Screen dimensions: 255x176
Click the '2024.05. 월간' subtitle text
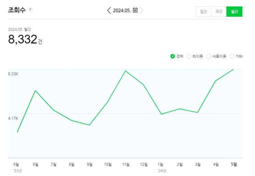coord(20,29)
